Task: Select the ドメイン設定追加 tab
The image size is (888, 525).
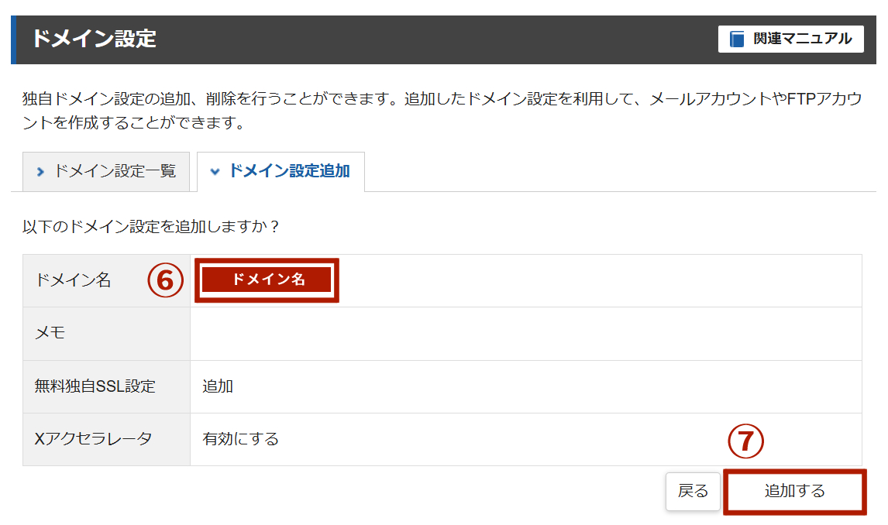Action: [288, 171]
